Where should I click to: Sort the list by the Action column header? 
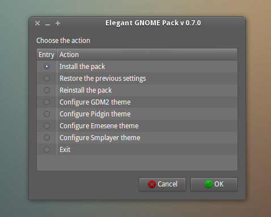pos(147,55)
